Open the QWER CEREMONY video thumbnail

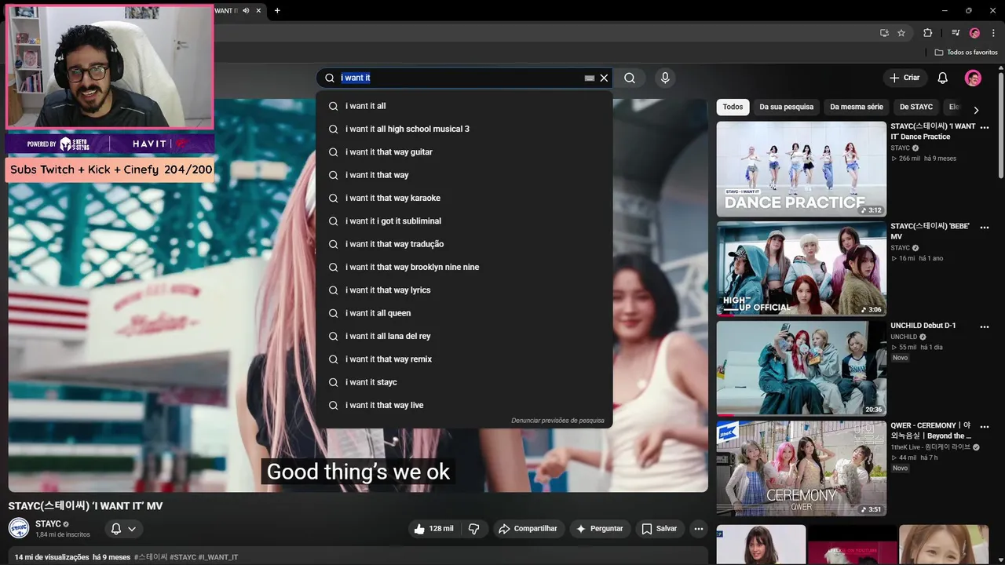tap(801, 468)
